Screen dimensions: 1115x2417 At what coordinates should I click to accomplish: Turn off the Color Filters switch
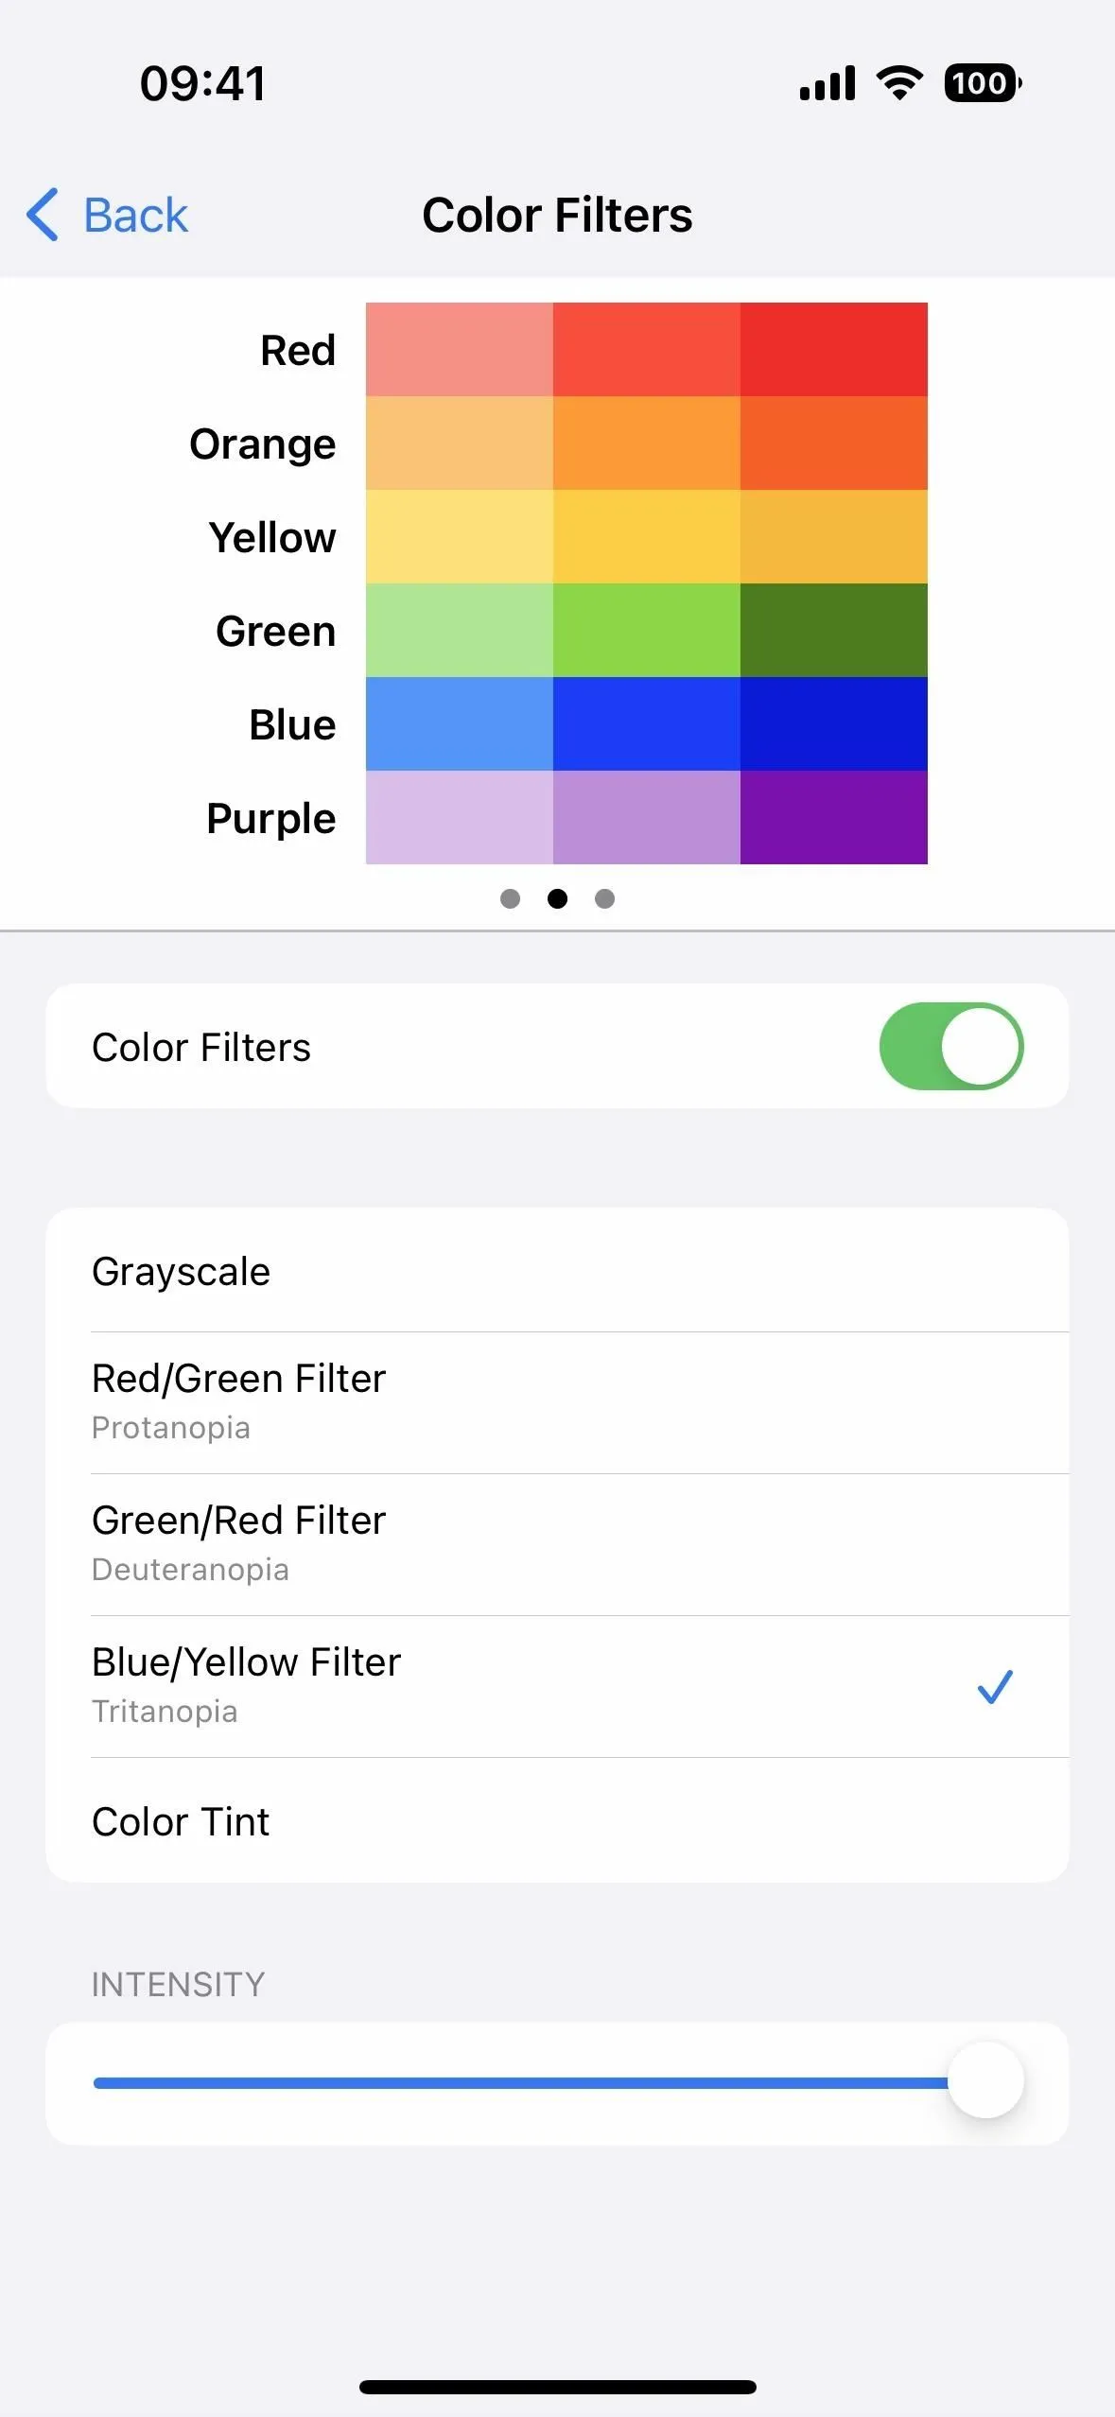coord(950,1046)
